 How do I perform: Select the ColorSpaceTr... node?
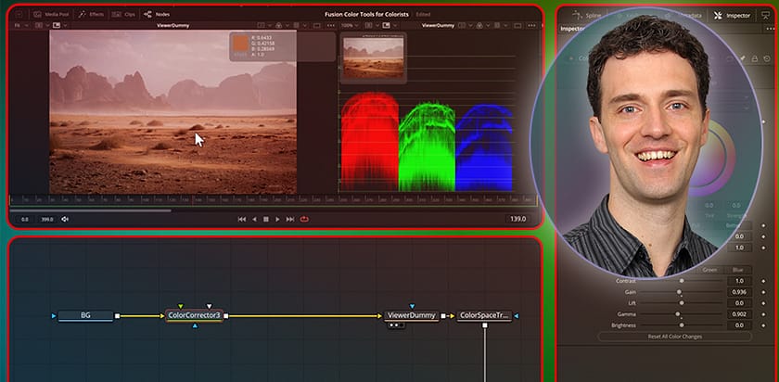[x=484, y=315]
